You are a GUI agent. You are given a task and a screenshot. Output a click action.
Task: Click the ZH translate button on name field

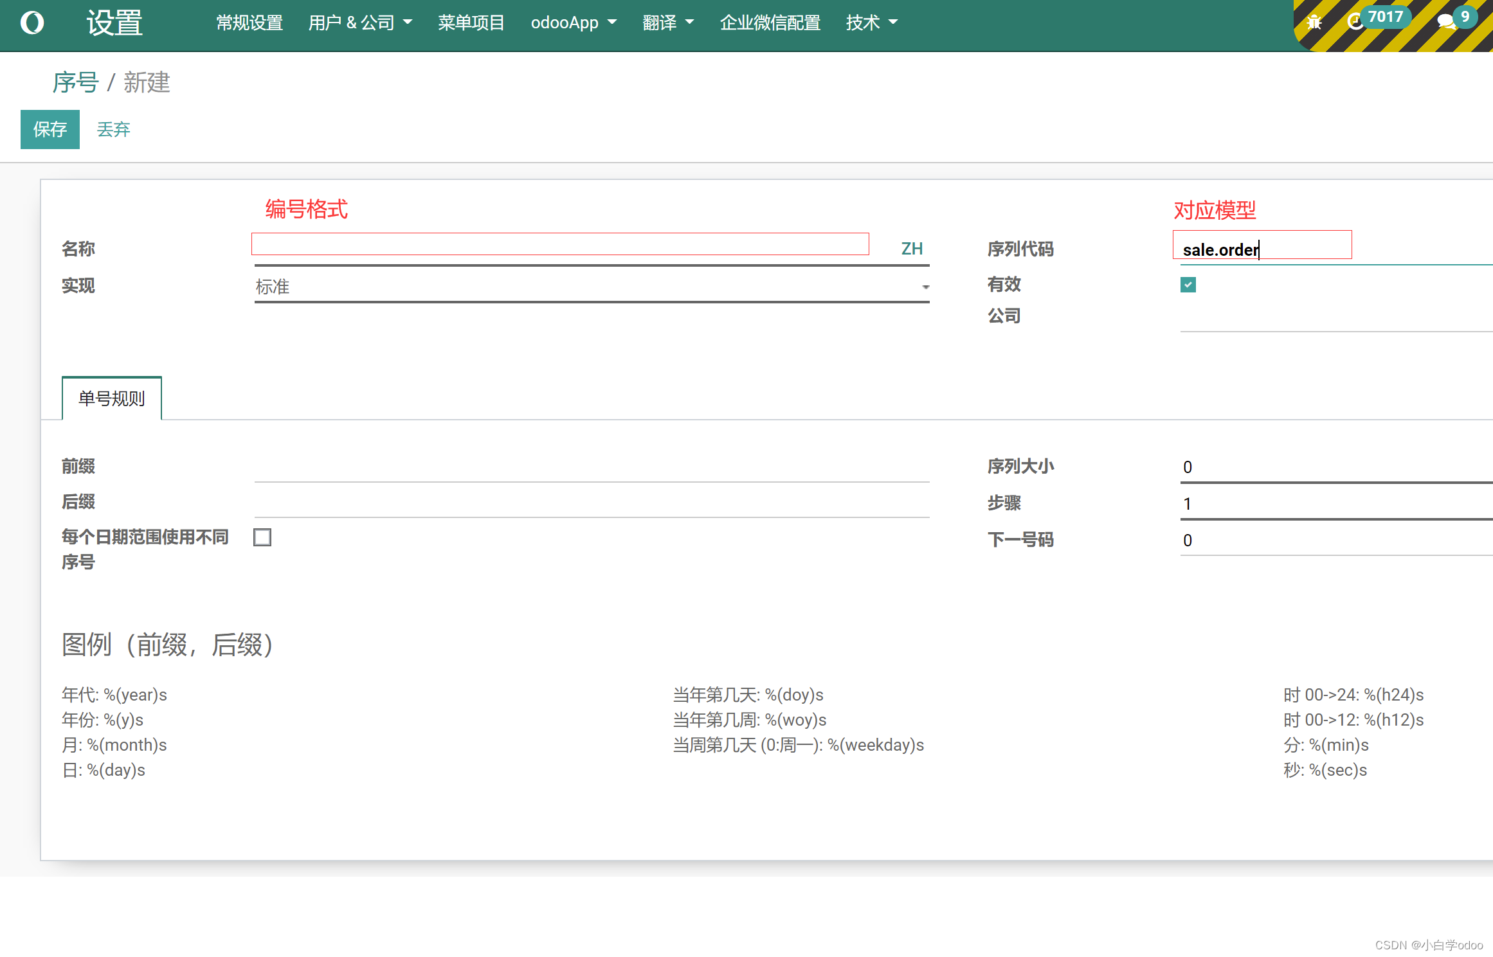click(x=911, y=249)
